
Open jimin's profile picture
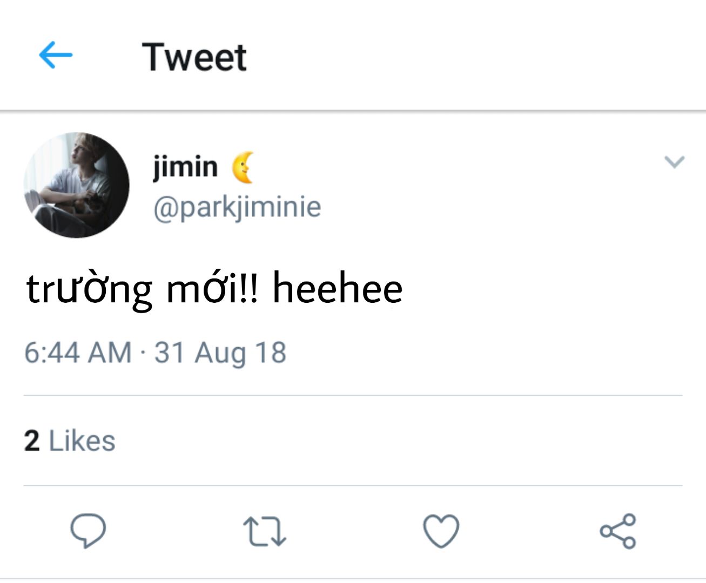[77, 185]
